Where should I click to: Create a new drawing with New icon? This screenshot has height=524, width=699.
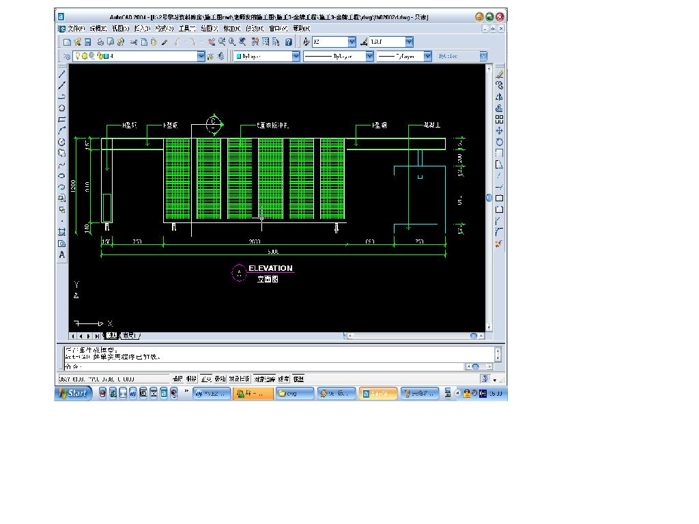coord(67,42)
